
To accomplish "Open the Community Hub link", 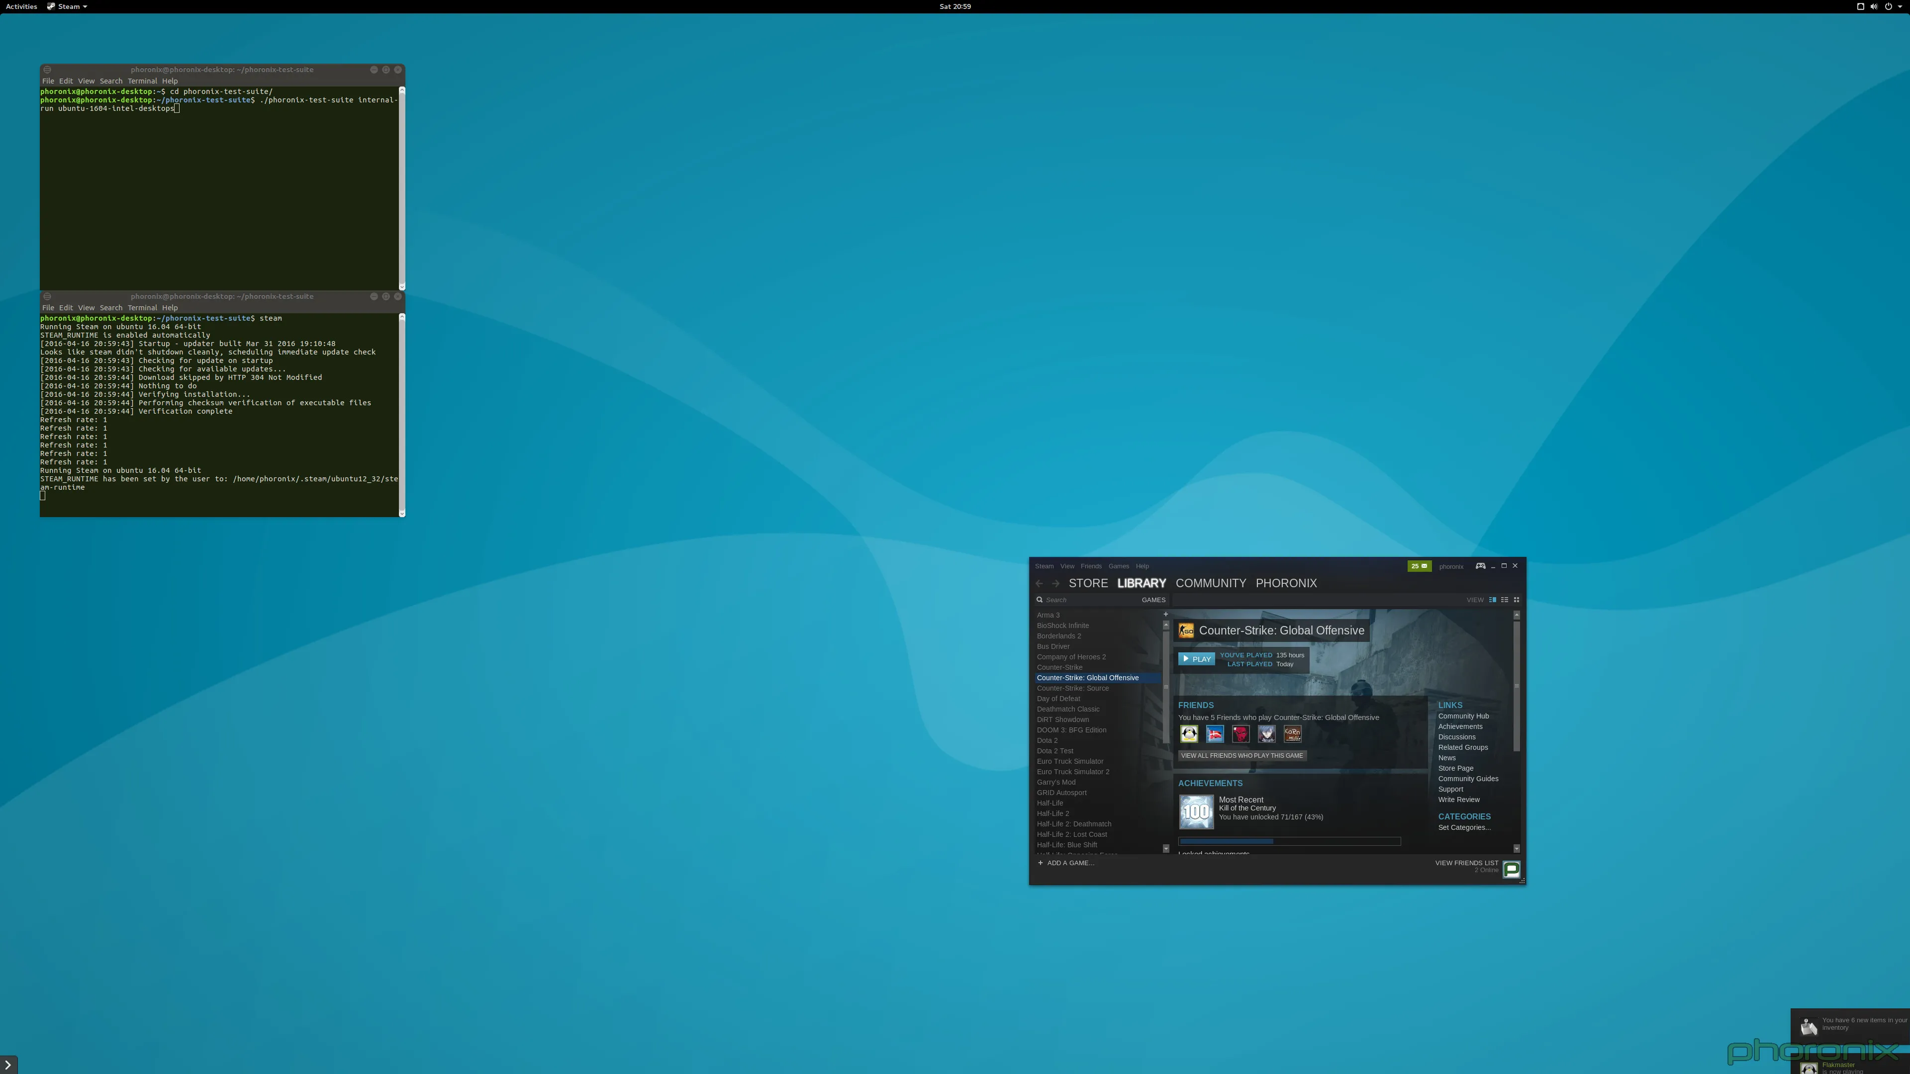I will [1463, 716].
